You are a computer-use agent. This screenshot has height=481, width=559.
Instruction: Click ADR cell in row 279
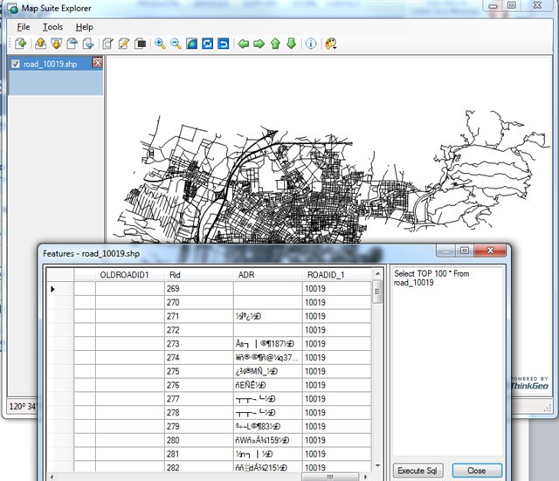click(x=268, y=427)
